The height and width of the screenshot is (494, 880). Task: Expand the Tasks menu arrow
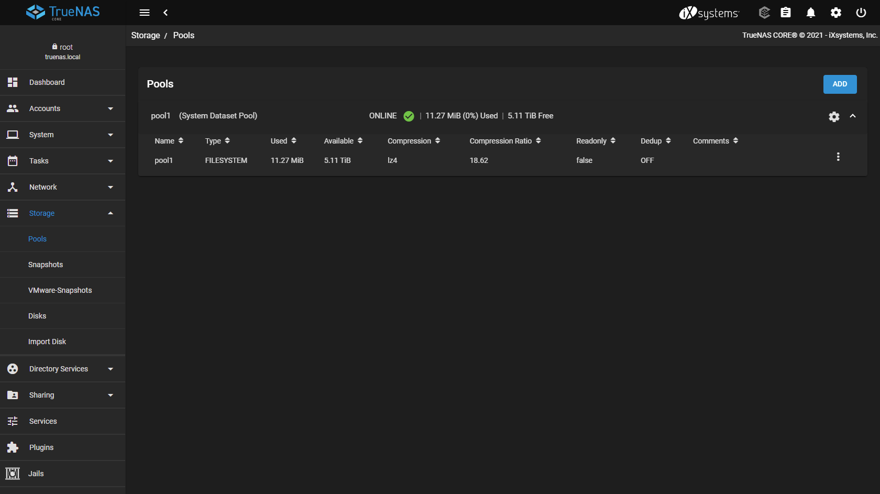[x=111, y=161]
